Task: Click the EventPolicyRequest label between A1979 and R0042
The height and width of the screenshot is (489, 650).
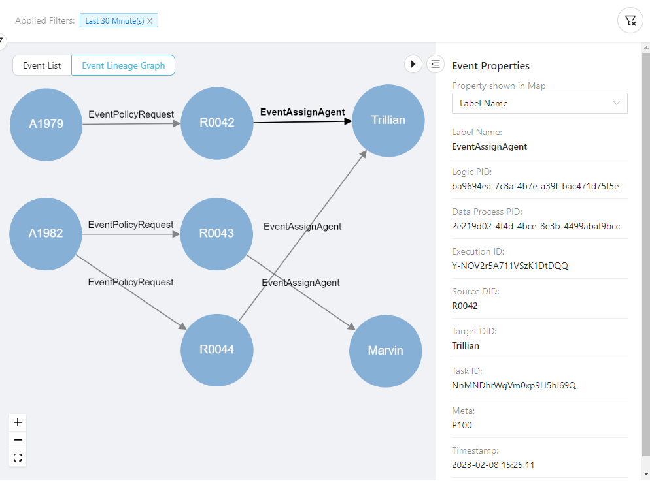Action: [x=131, y=114]
